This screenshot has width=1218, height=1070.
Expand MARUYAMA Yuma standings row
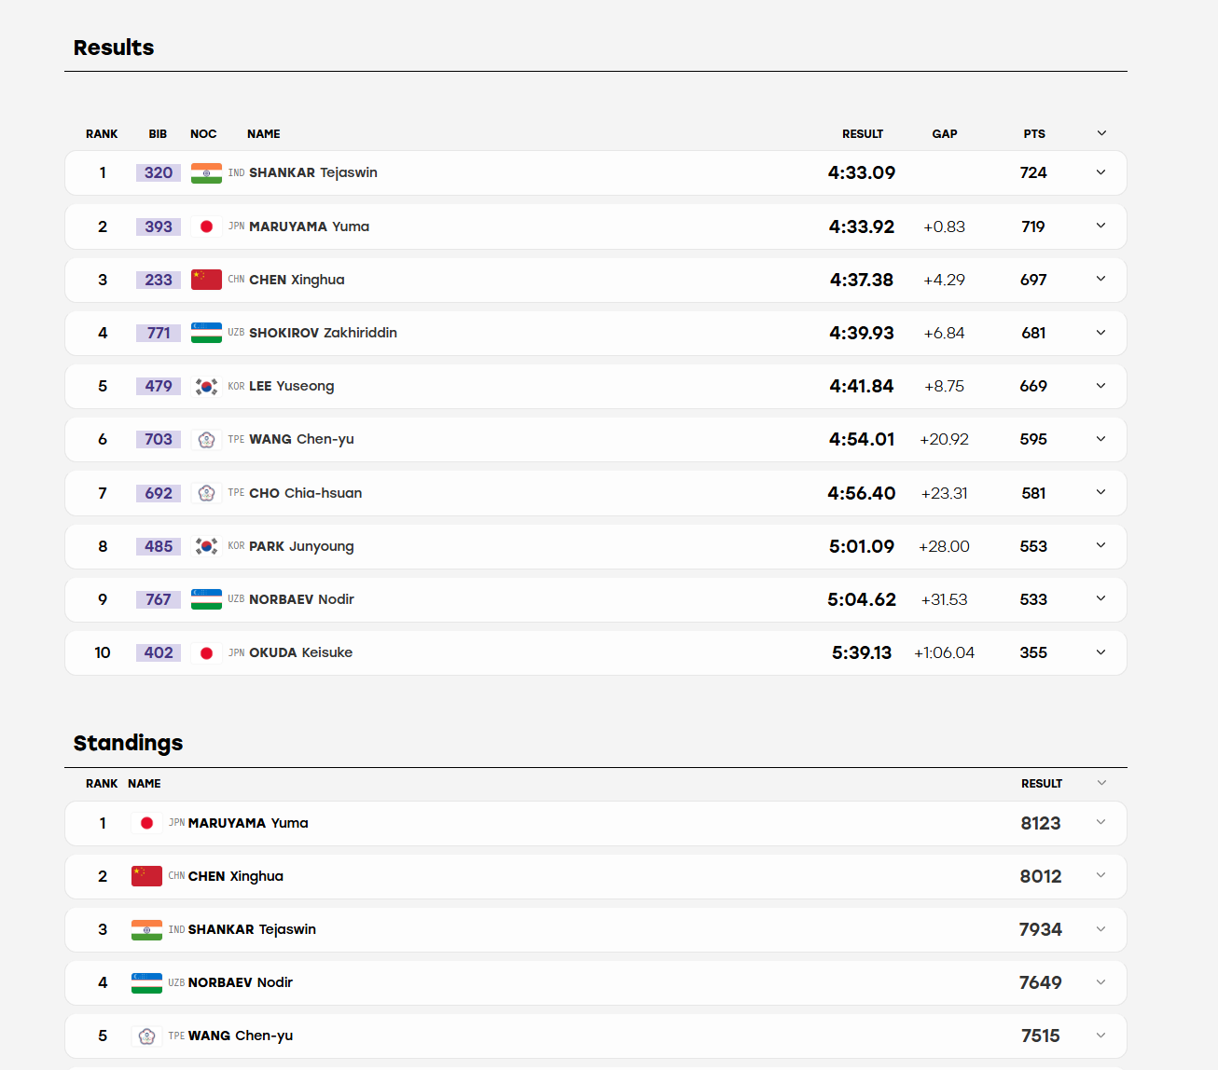pyautogui.click(x=1100, y=822)
